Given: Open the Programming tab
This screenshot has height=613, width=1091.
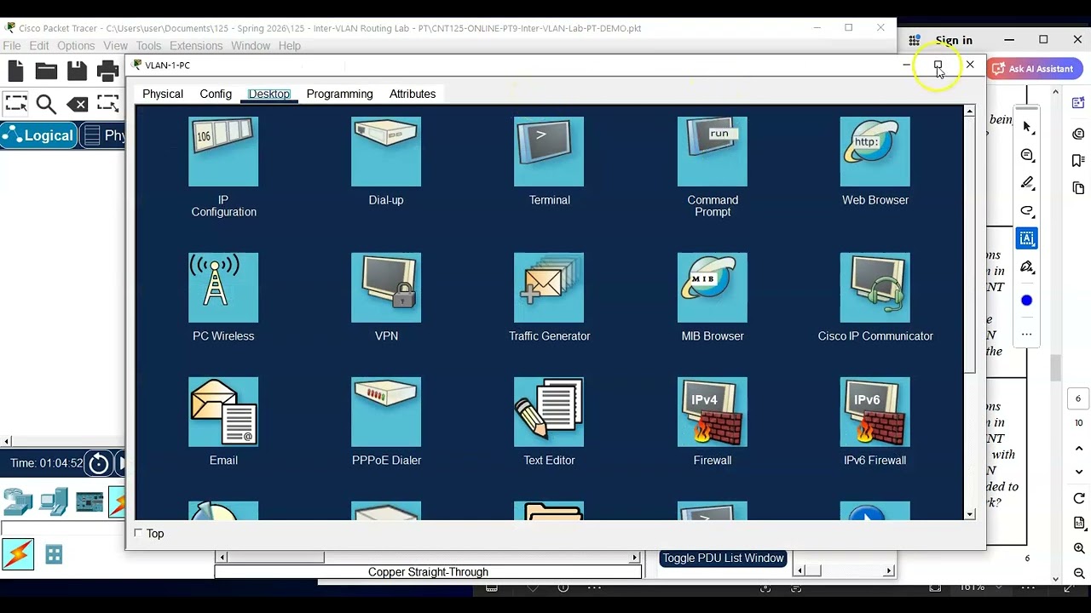Looking at the screenshot, I should pos(339,94).
